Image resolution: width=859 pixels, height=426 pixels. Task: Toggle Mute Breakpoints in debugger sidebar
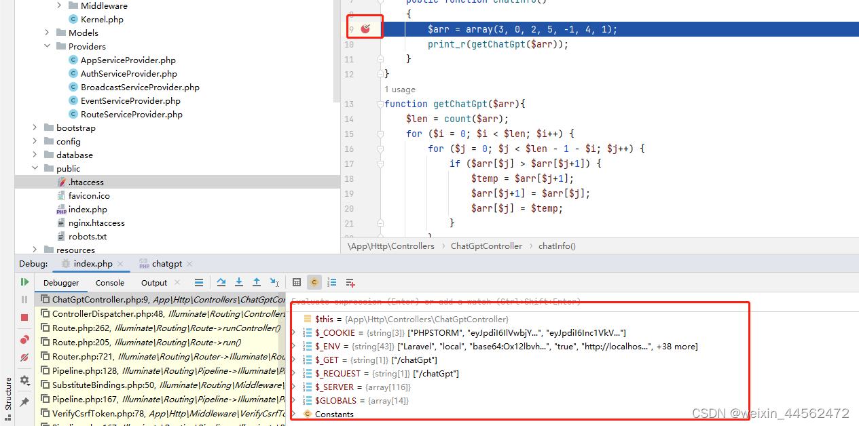[x=25, y=356]
